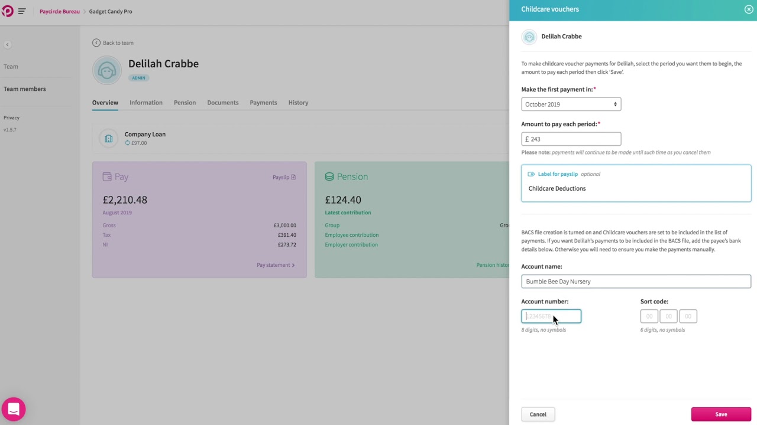The image size is (757, 425).
Task: Open the Pay statement link
Action: (x=275, y=265)
